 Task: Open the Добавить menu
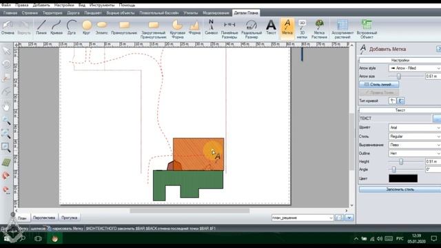pyautogui.click(x=41, y=5)
